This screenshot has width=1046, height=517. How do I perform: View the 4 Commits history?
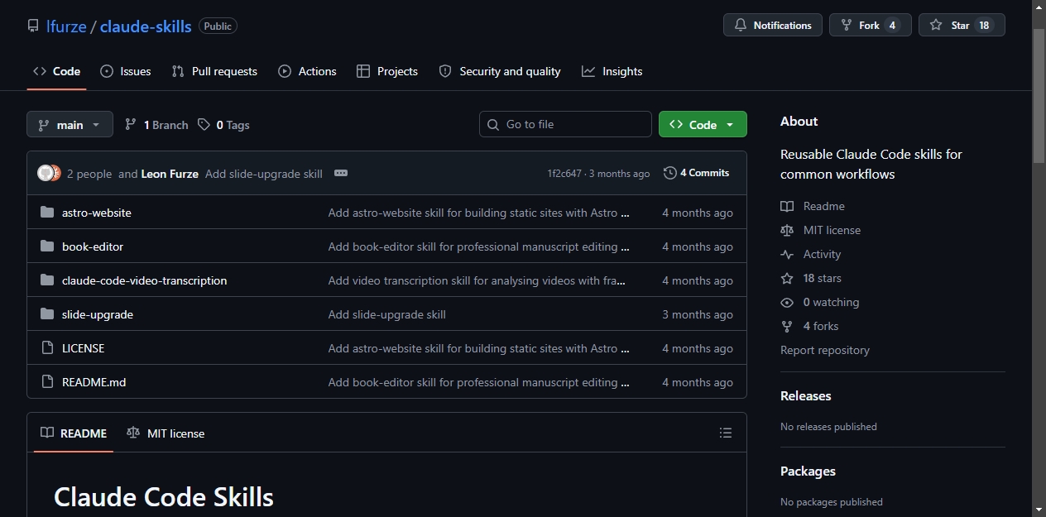[x=697, y=173]
